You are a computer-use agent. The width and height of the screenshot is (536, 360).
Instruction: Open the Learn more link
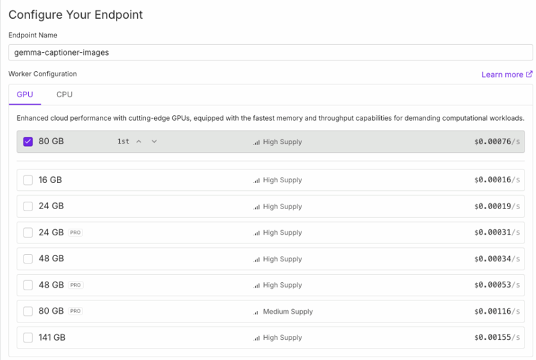click(502, 74)
